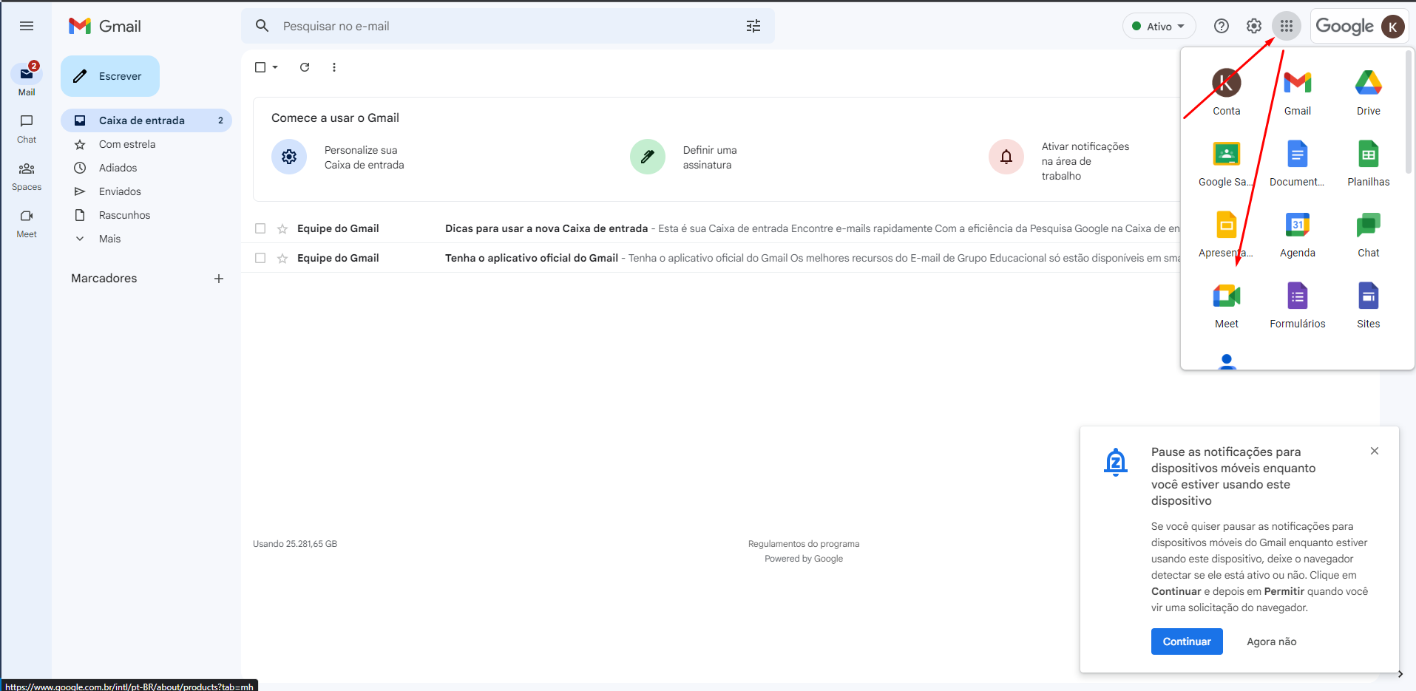Open Chat in the left rail
The height and width of the screenshot is (691, 1416).
coord(27,129)
